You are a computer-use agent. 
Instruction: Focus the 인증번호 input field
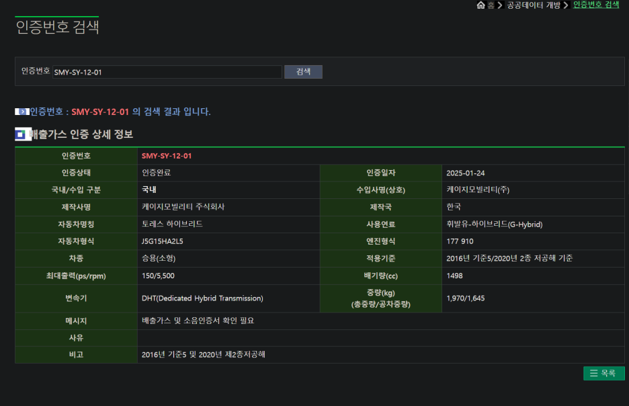click(167, 72)
